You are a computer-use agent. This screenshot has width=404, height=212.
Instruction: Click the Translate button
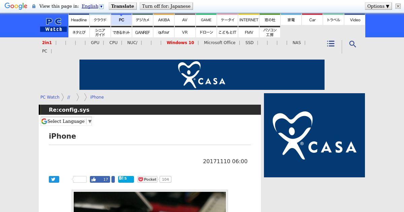(123, 6)
